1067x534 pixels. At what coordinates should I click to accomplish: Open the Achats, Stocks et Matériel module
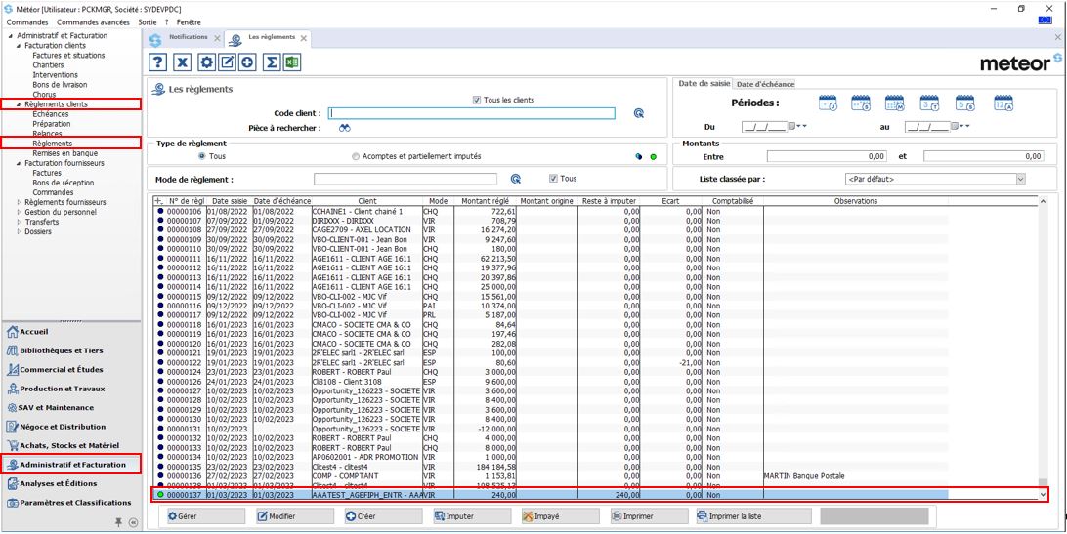click(63, 445)
